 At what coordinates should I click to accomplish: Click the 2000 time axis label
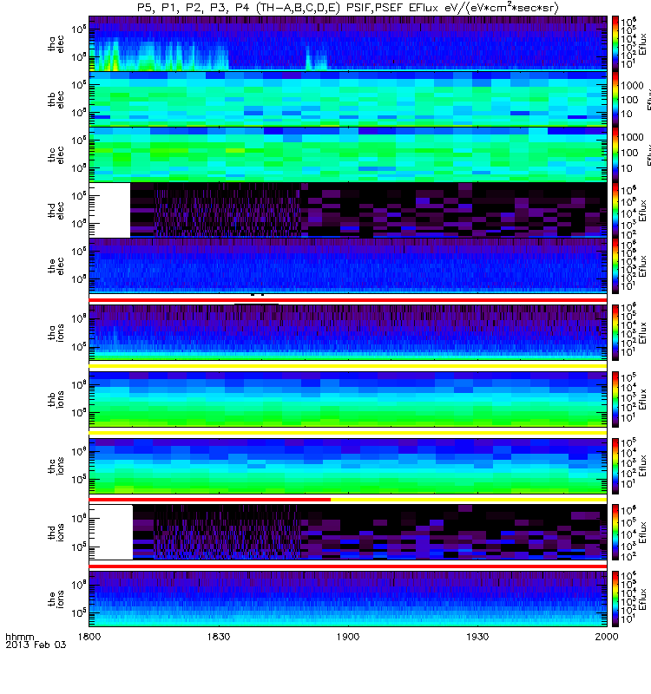click(607, 637)
